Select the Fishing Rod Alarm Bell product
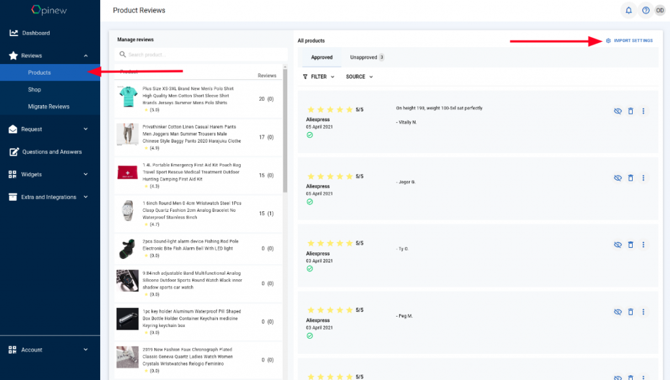The width and height of the screenshot is (670, 380). point(198,249)
